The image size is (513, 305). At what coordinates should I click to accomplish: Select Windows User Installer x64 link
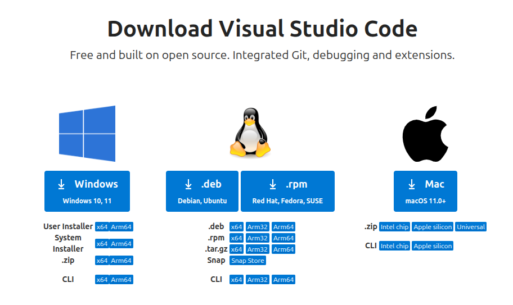[102, 227]
